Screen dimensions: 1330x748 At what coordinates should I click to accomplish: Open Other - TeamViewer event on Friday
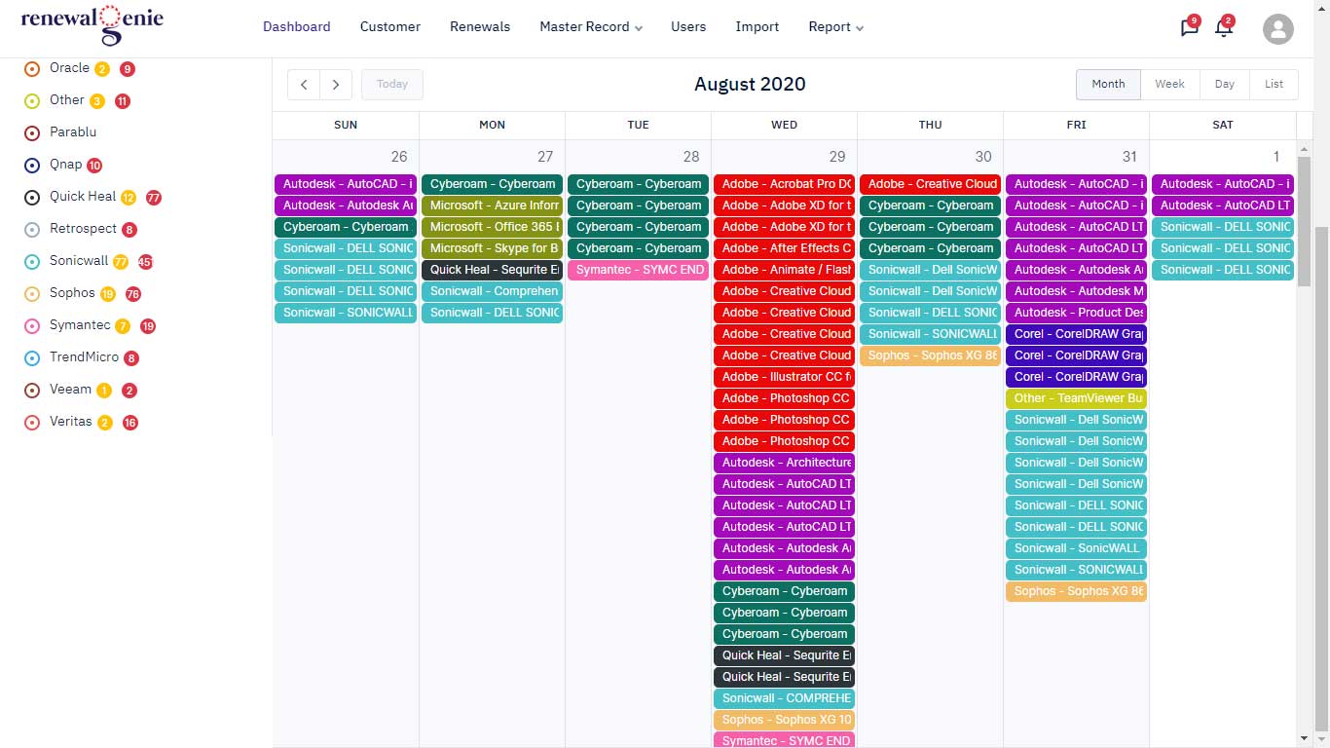(x=1076, y=398)
